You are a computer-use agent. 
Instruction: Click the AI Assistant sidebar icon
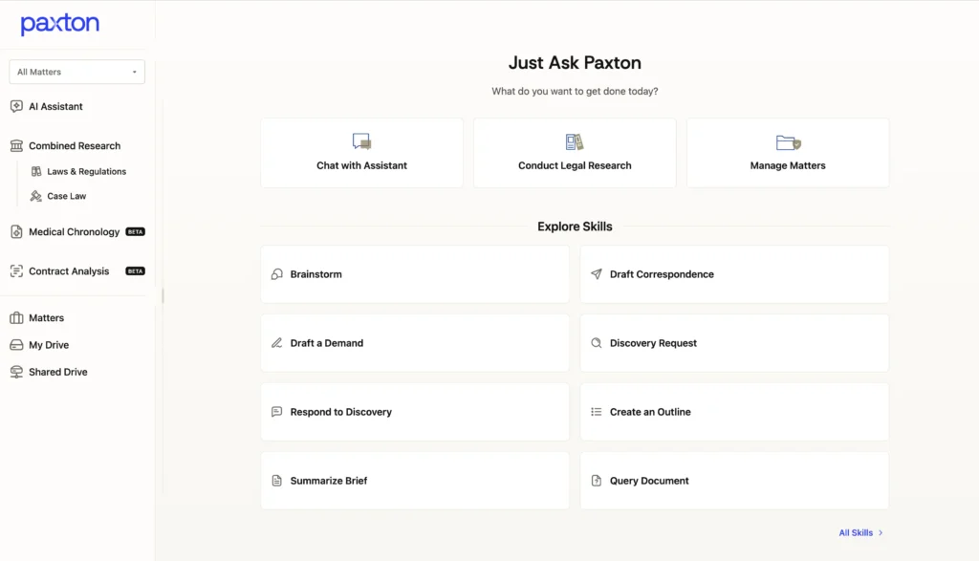click(x=16, y=107)
